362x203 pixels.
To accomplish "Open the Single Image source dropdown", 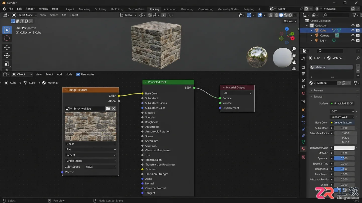I will coord(90,161).
